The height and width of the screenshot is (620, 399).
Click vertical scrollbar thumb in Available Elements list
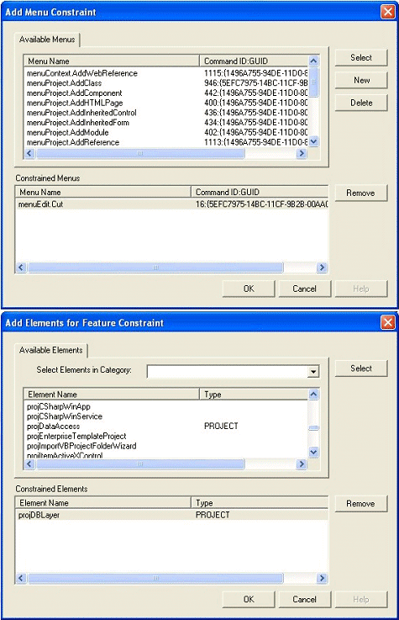pos(313,428)
